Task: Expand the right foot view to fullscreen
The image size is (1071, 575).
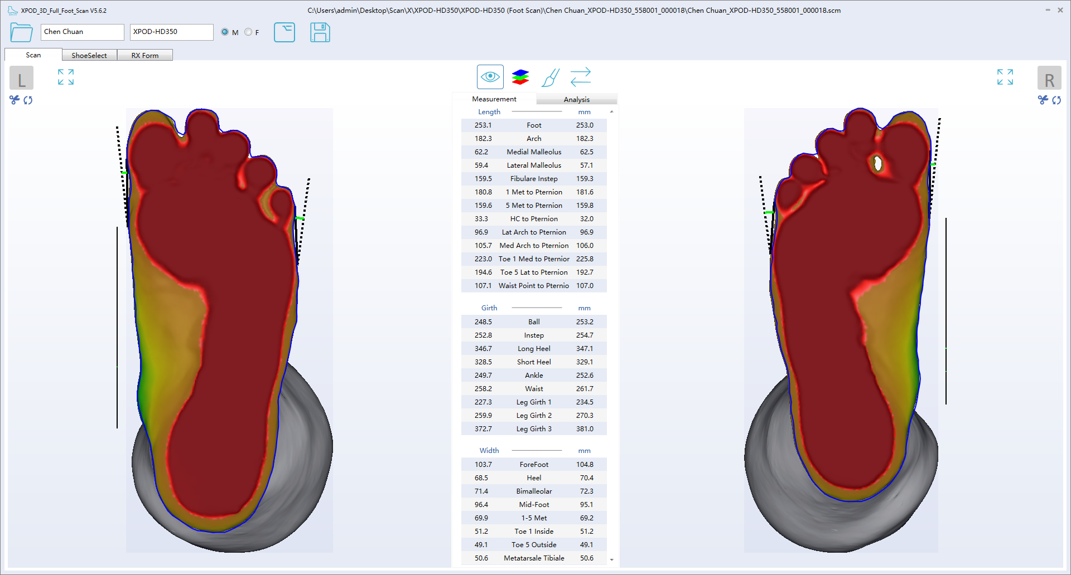Action: 1005,77
